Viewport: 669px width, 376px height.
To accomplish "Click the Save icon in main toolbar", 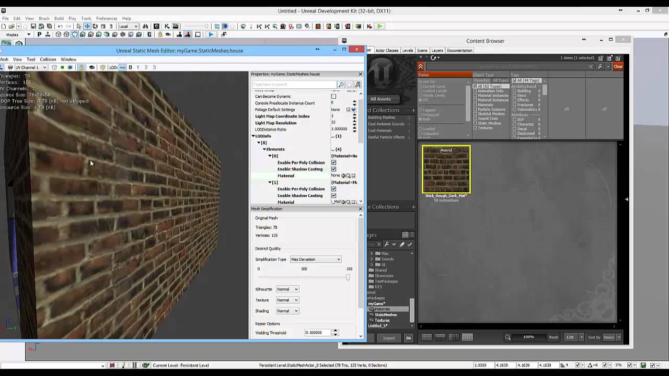I will click(x=33, y=26).
